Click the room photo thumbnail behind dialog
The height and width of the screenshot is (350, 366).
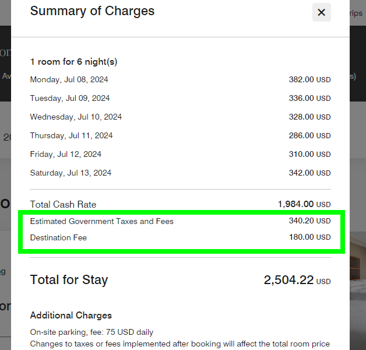(x=358, y=267)
